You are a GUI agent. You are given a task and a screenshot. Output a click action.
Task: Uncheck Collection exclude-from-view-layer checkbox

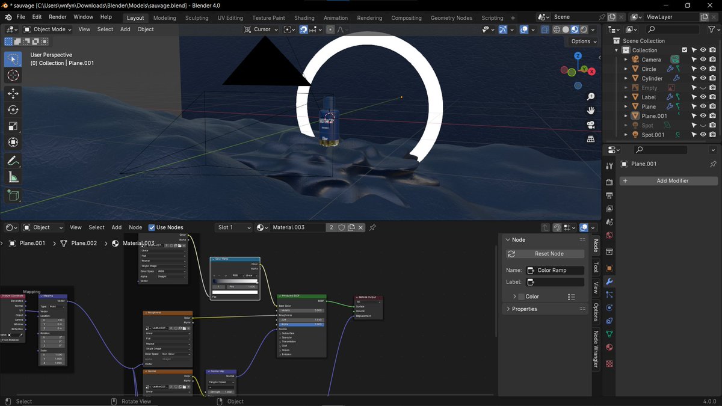[x=684, y=51]
